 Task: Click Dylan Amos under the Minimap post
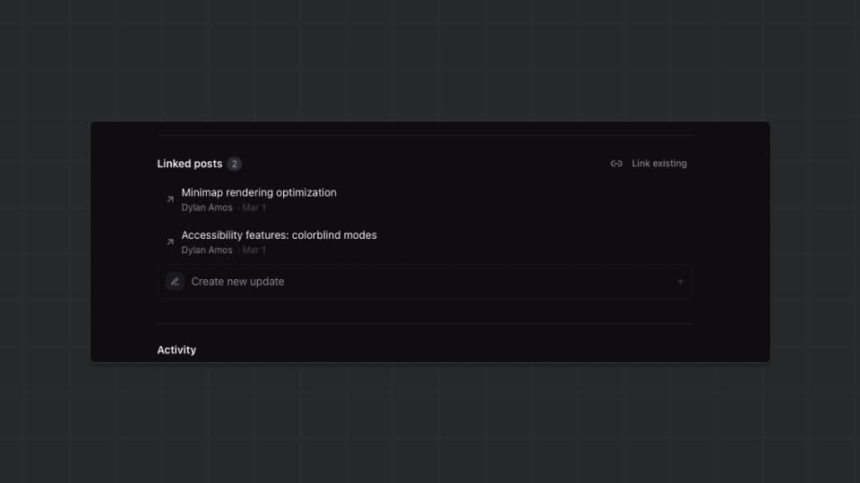point(207,208)
